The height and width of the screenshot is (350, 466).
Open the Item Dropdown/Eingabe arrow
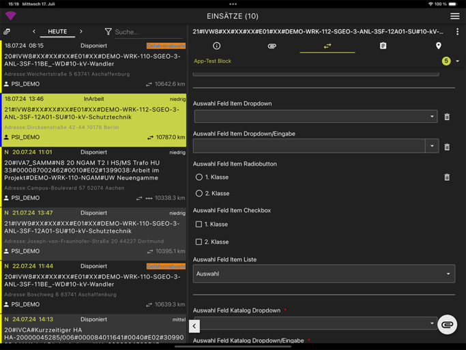(432, 146)
